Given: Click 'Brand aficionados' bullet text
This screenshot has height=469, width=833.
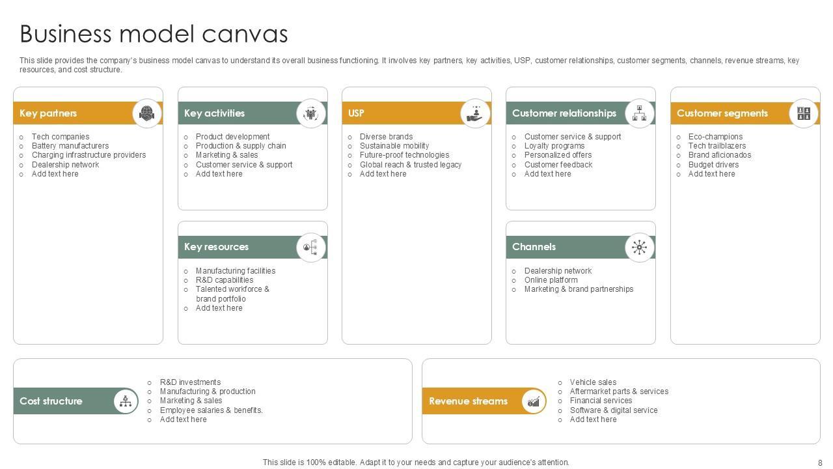Looking at the screenshot, I should (720, 155).
